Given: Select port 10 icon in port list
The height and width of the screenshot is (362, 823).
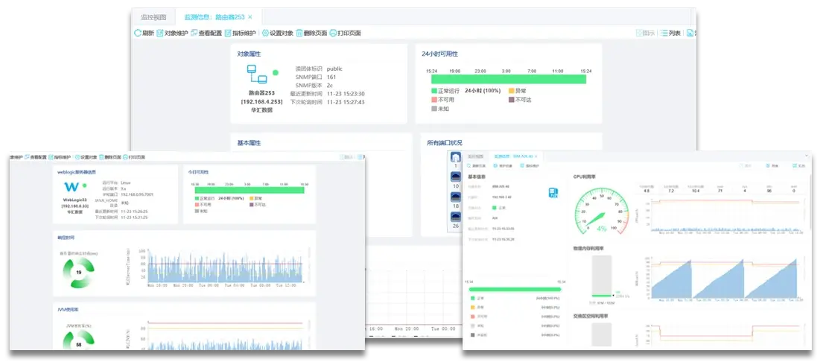Looking at the screenshot, I should click(x=456, y=177).
